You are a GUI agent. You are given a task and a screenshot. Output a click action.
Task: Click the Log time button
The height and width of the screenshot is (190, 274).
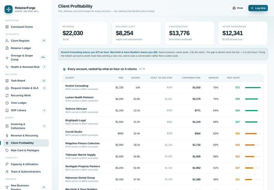258,8
